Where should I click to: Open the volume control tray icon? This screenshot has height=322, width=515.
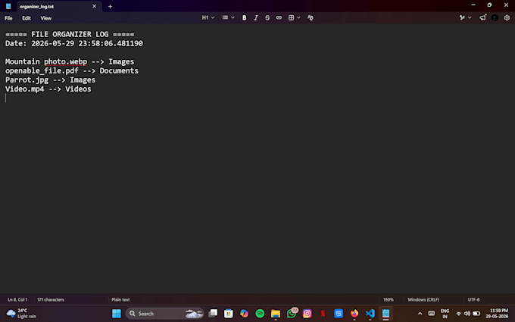467,314
